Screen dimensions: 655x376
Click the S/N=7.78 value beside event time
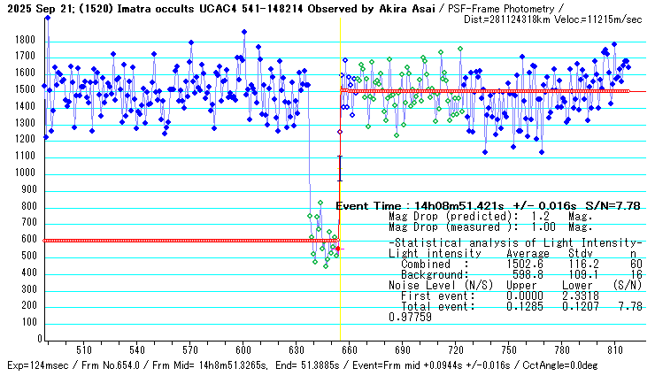[616, 205]
